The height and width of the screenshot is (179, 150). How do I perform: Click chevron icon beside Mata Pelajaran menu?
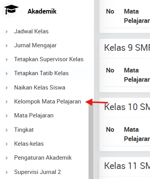tap(7, 116)
